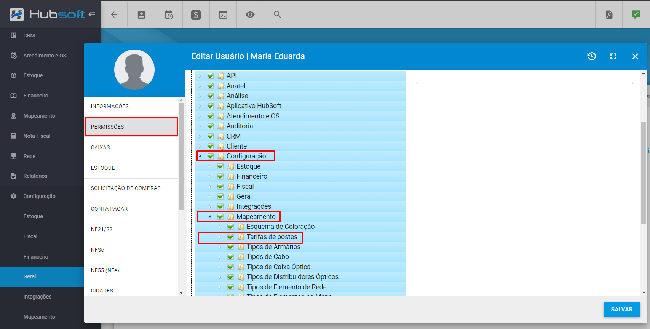The height and width of the screenshot is (329, 650).
Task: Expand the Financeiro permission subnode
Action: (210, 176)
